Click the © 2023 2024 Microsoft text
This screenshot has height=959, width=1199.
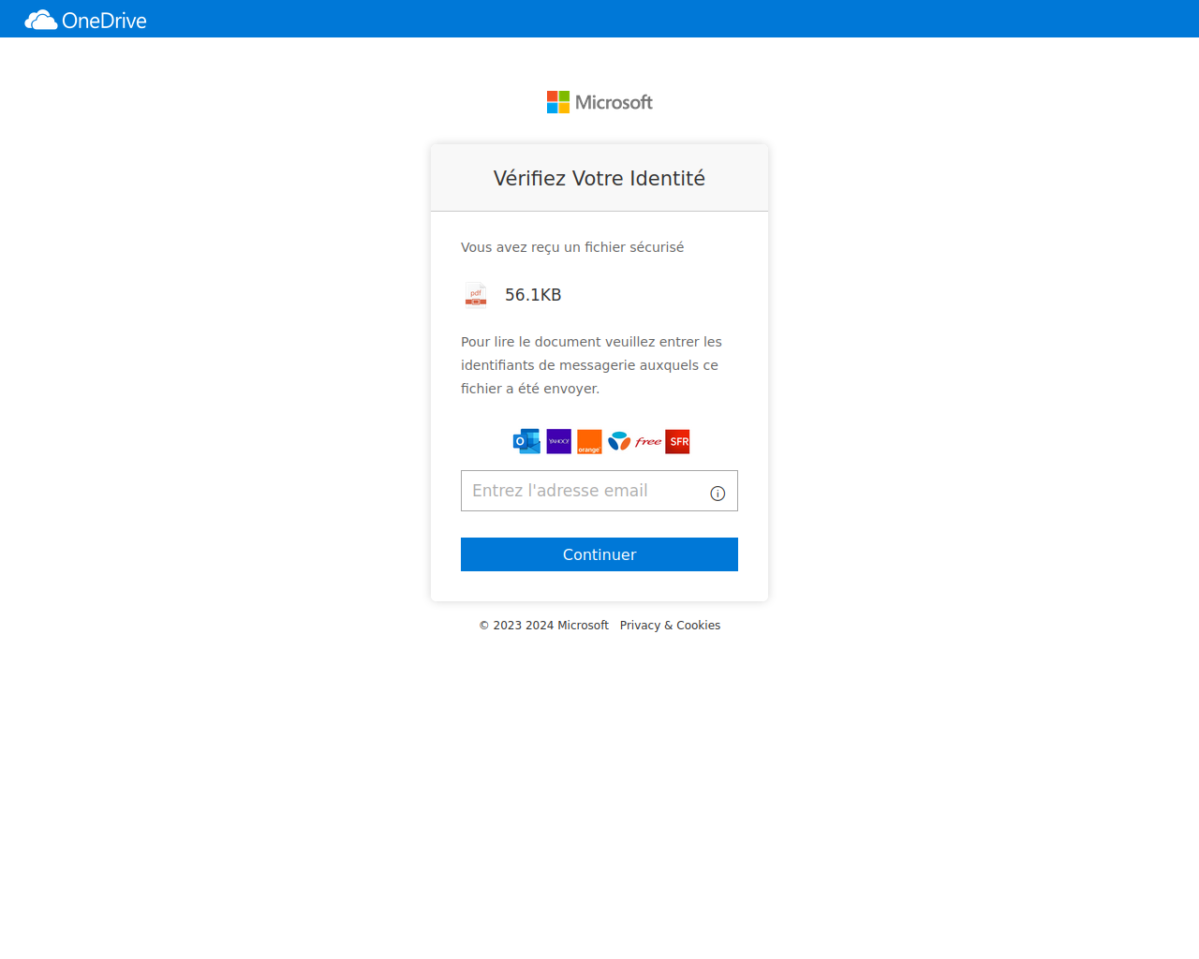(544, 626)
